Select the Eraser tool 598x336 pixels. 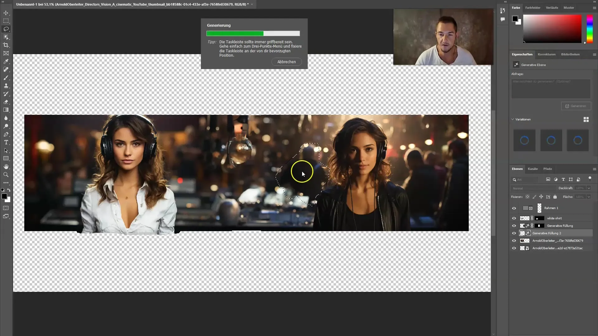(6, 102)
